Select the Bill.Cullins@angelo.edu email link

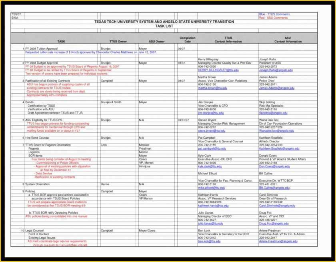click(x=274, y=188)
